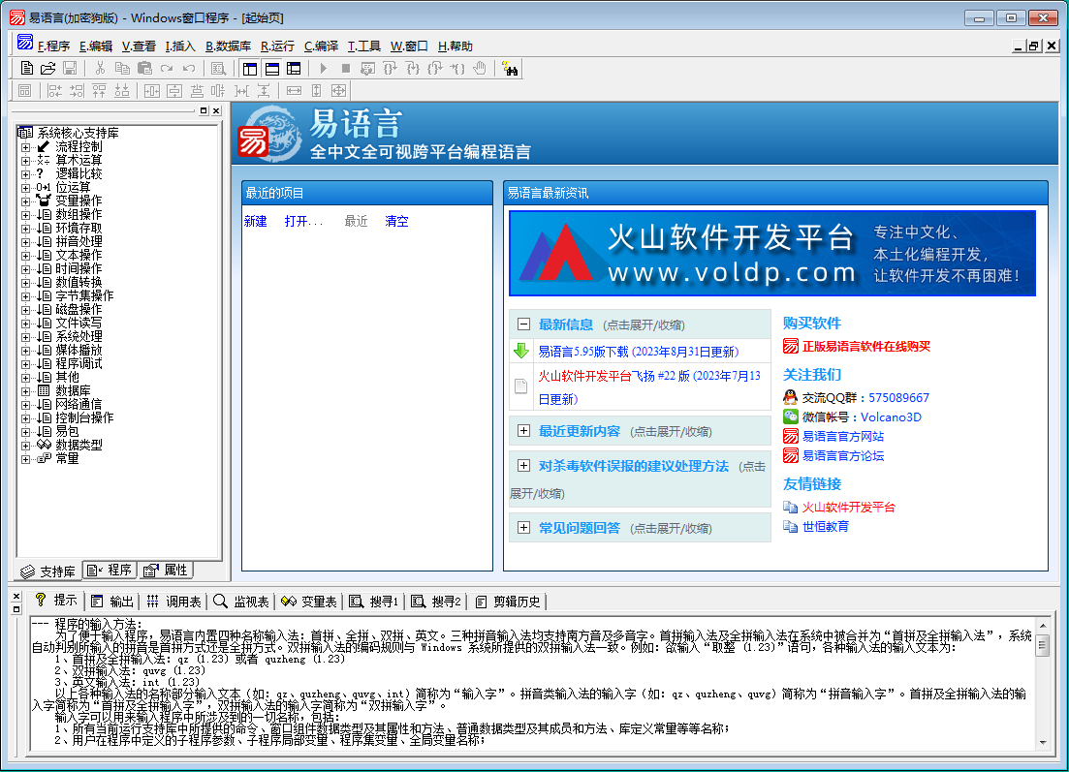
Task: Open the 易语言官方论坛 link
Action: point(842,455)
